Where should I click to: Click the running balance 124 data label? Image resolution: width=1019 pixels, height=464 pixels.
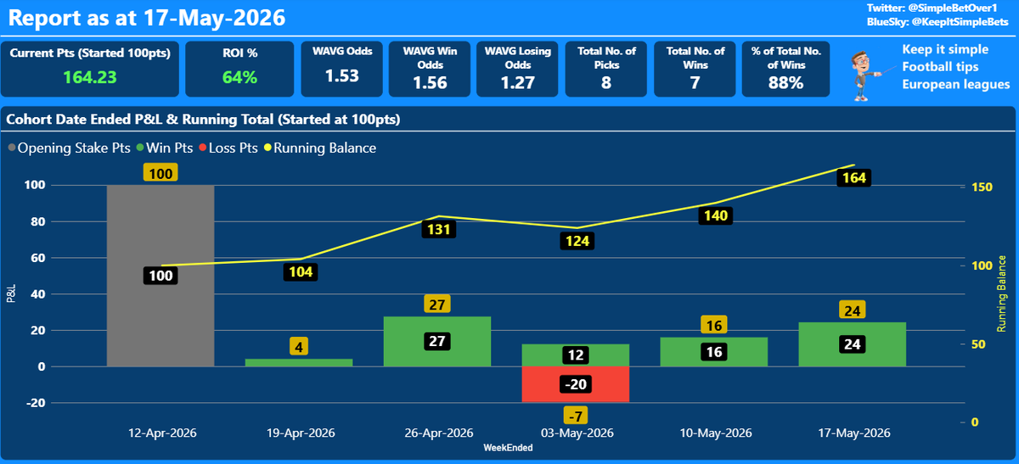tap(576, 241)
